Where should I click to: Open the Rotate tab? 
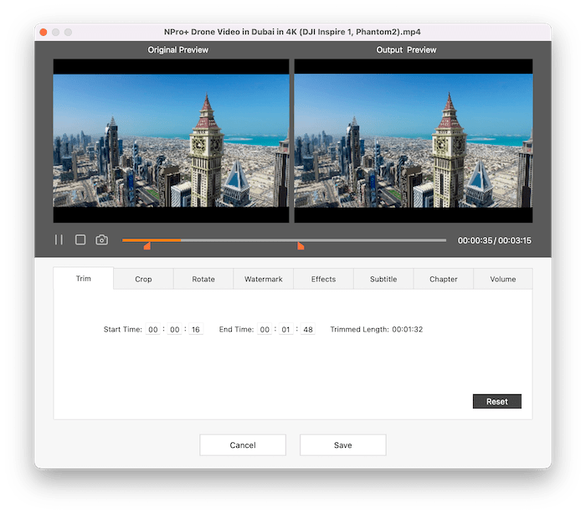203,279
